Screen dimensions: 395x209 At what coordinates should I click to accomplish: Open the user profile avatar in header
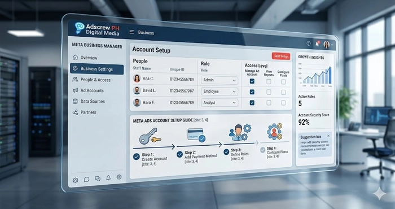click(x=327, y=45)
